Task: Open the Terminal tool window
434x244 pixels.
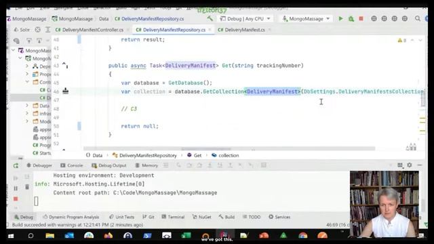Action: point(173,217)
